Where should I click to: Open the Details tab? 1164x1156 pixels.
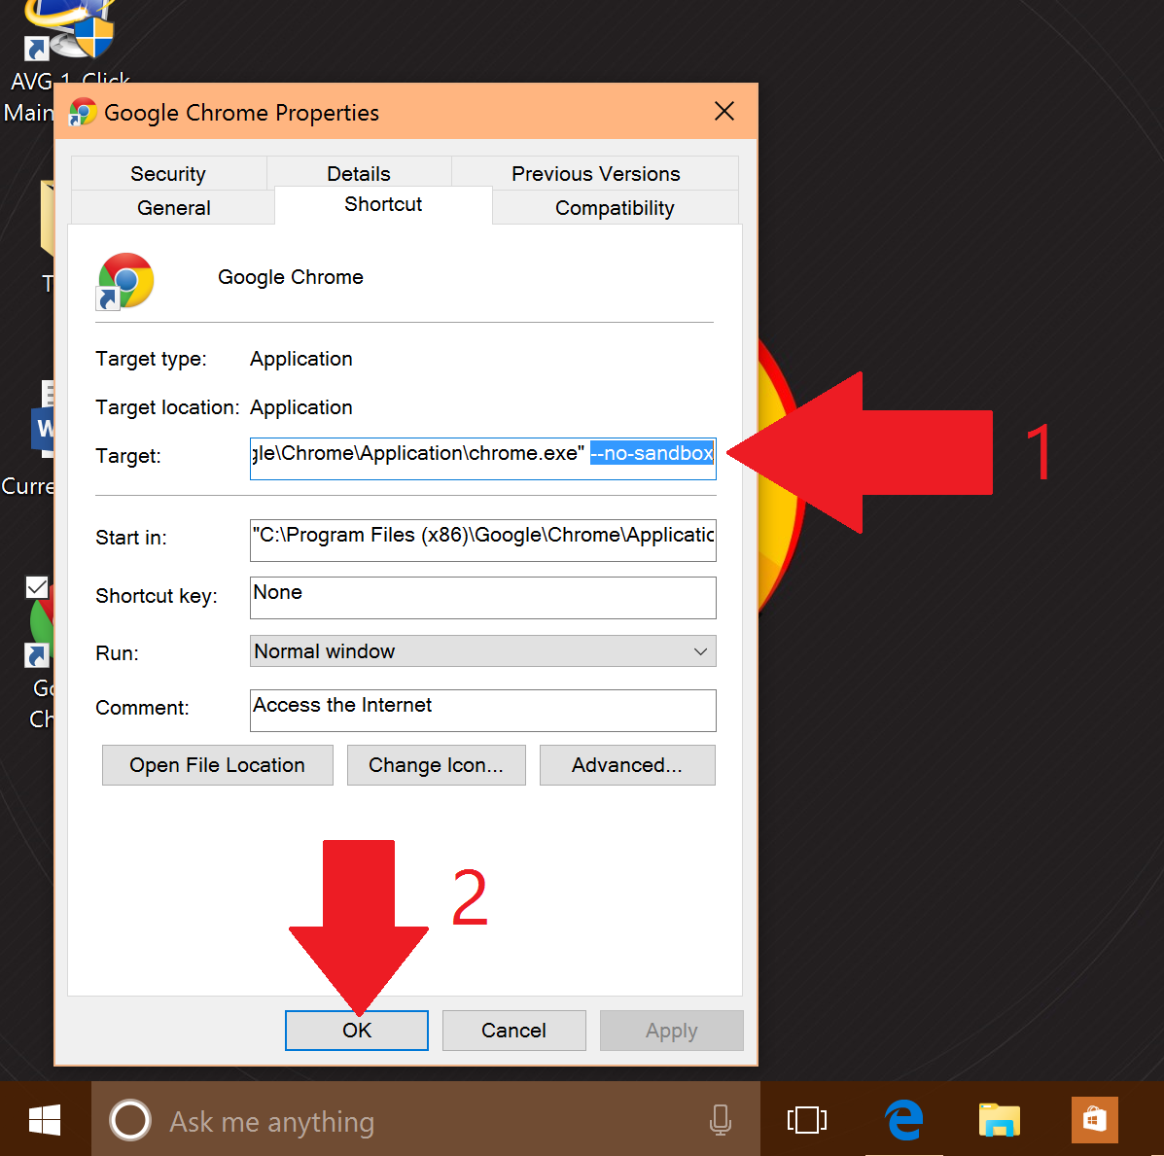click(x=359, y=174)
